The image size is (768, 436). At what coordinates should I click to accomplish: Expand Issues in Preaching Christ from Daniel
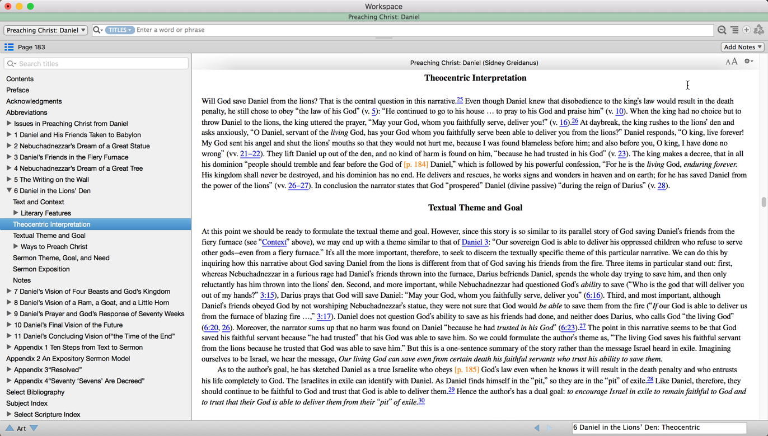pyautogui.click(x=9, y=123)
